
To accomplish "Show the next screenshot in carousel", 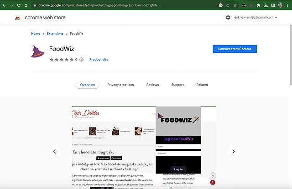I will click(233, 152).
